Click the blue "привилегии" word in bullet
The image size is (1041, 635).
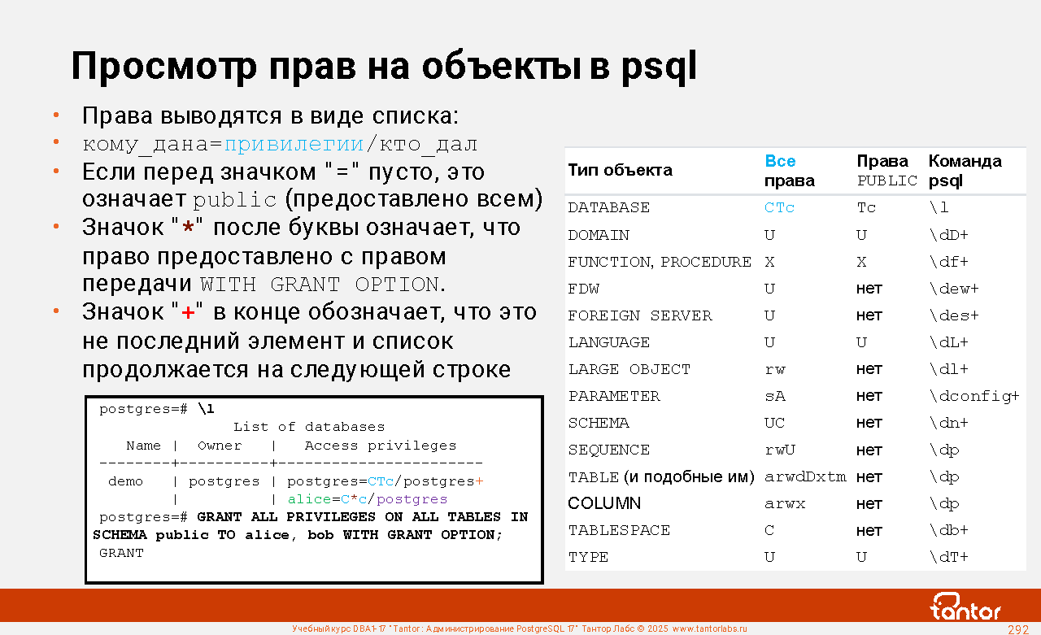click(294, 145)
